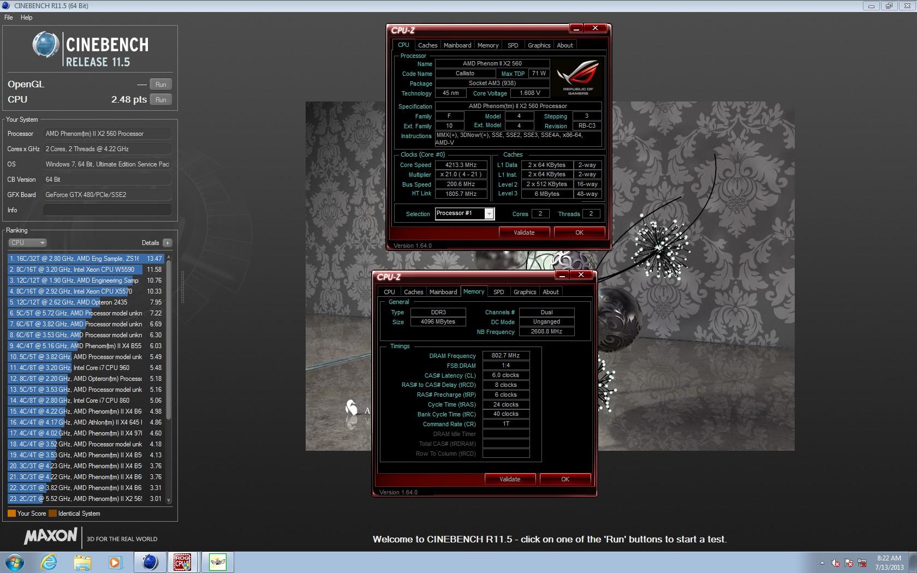Open the Help menu in Cinebench

coord(26,17)
